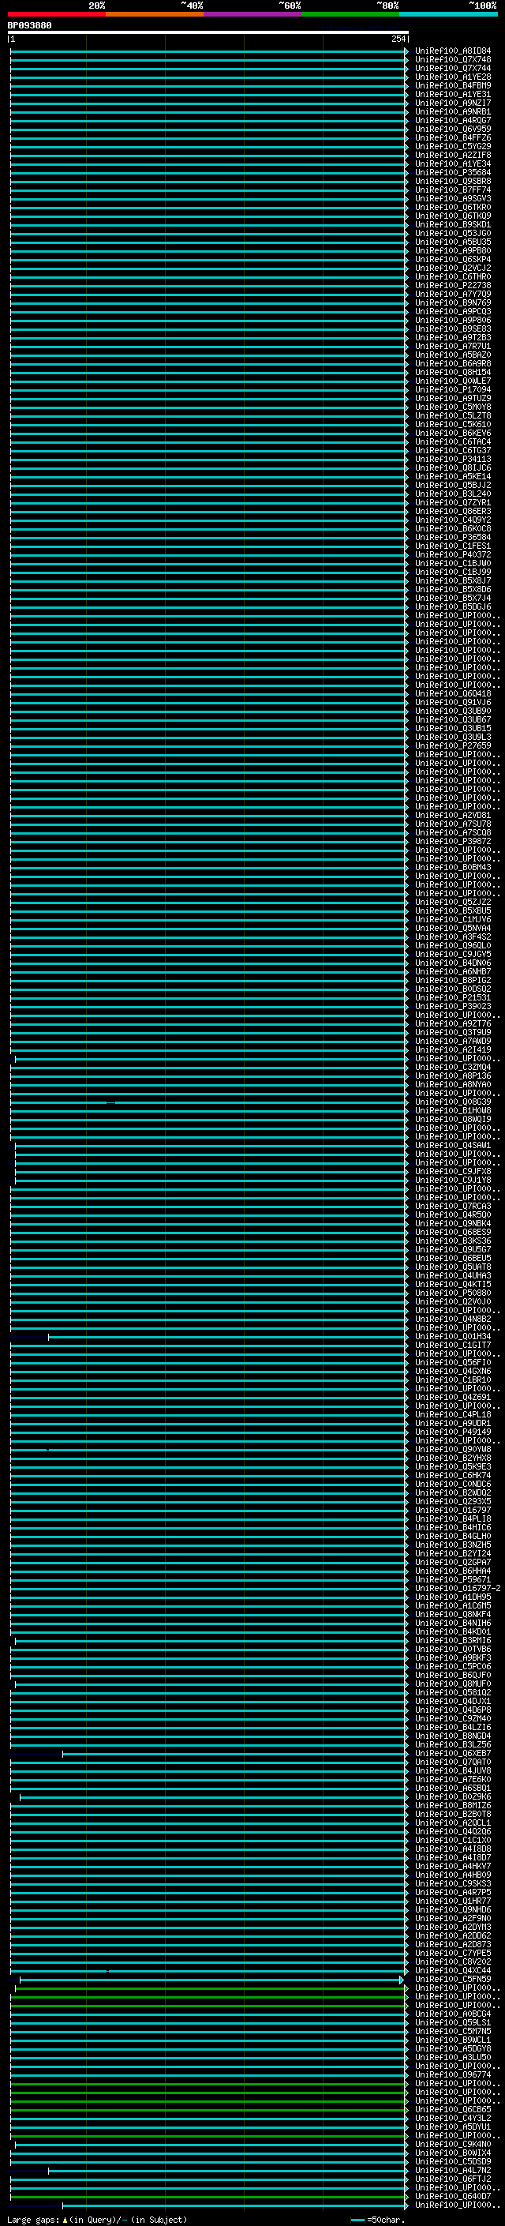This screenshot has width=505, height=2226.
Task: Click the orange ~40% identity legend bar
Action: (x=155, y=14)
